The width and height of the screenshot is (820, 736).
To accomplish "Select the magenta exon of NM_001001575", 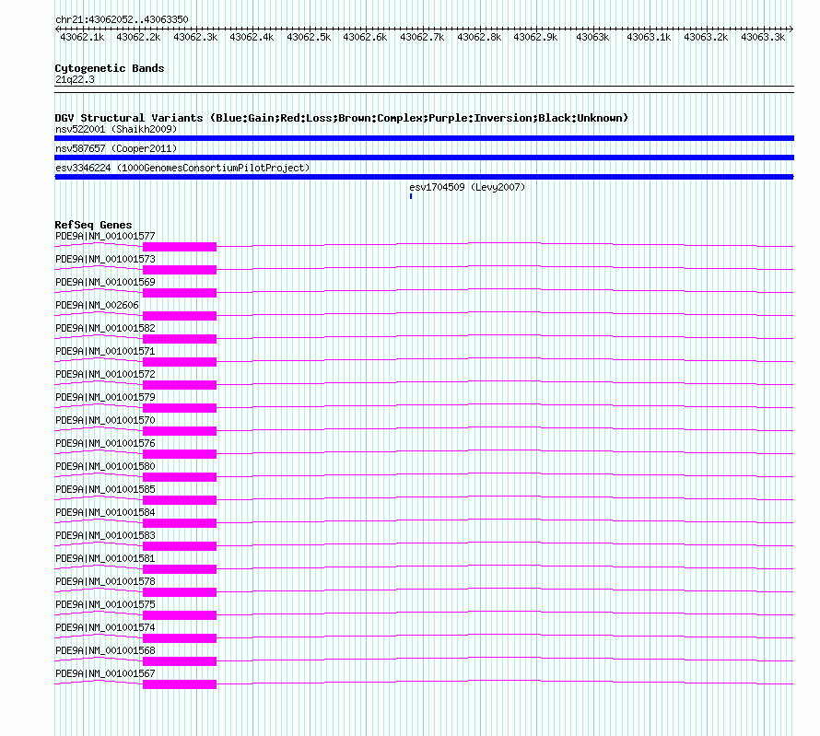I will tap(180, 614).
